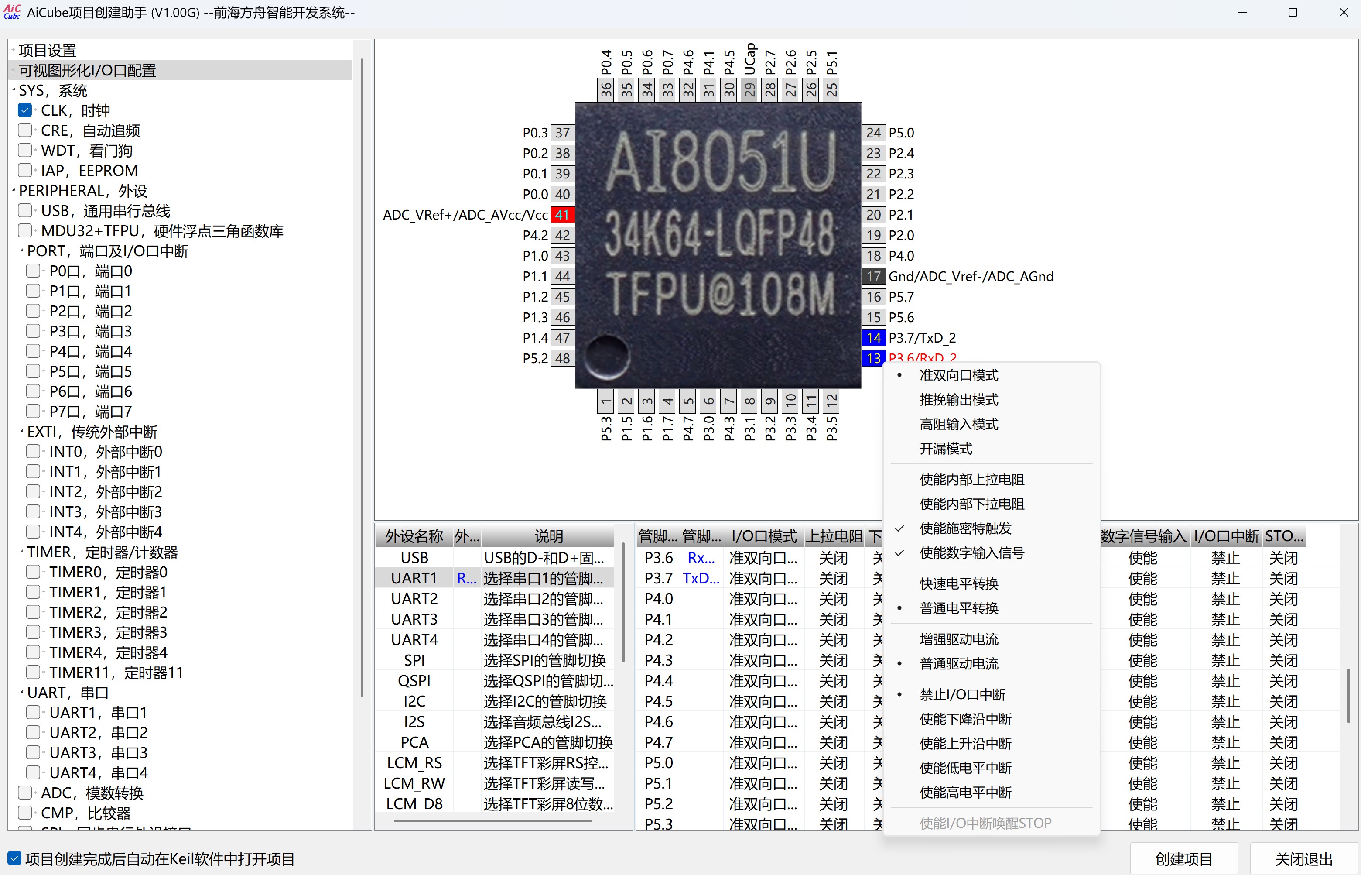Collapse the PERIPHERAL 外设 tree node
The width and height of the screenshot is (1361, 875).
point(14,190)
